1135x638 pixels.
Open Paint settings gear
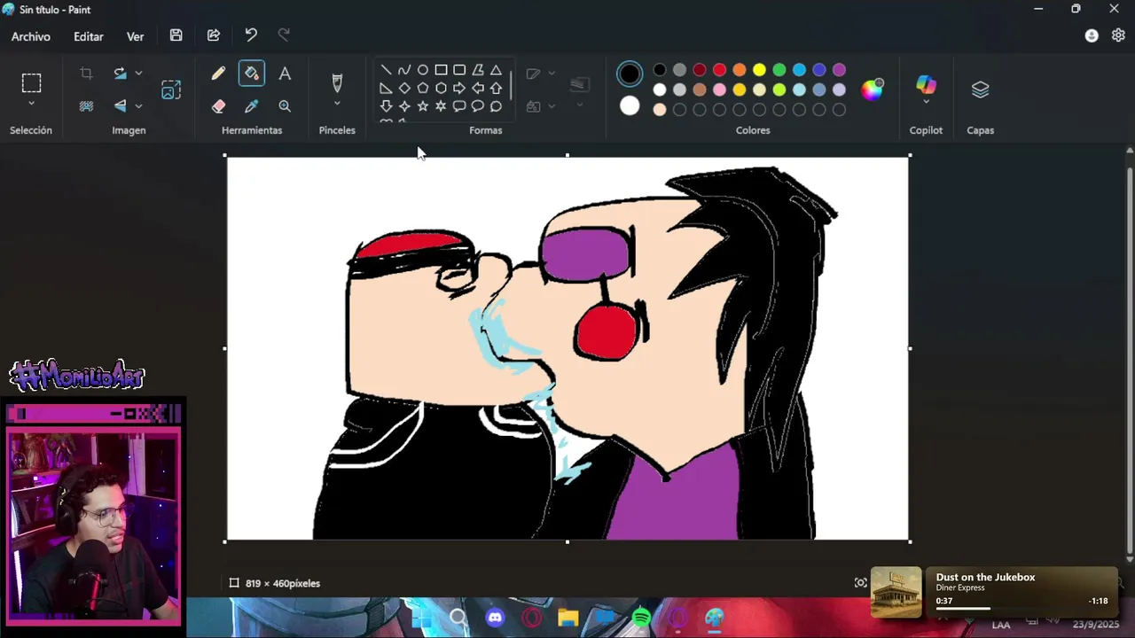pyautogui.click(x=1118, y=35)
